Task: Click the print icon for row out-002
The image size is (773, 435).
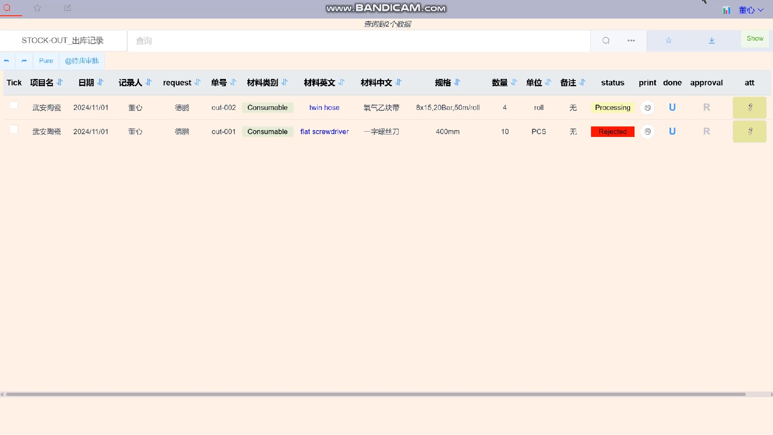Action: point(647,108)
